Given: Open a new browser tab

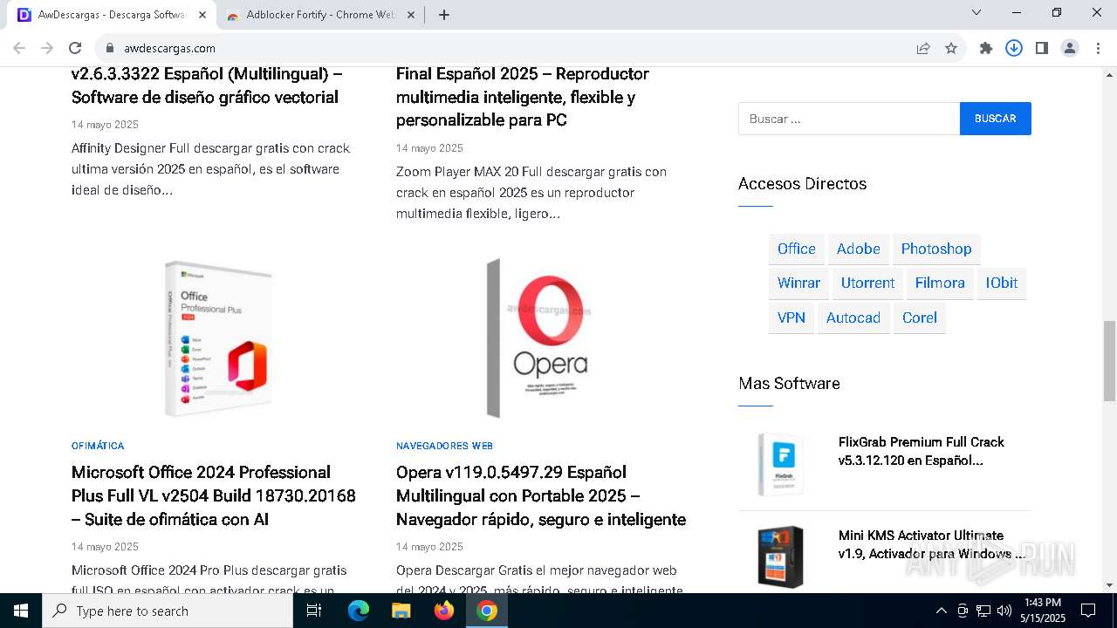Looking at the screenshot, I should (x=444, y=15).
